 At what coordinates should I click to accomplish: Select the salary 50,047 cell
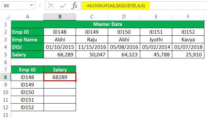[92, 54]
